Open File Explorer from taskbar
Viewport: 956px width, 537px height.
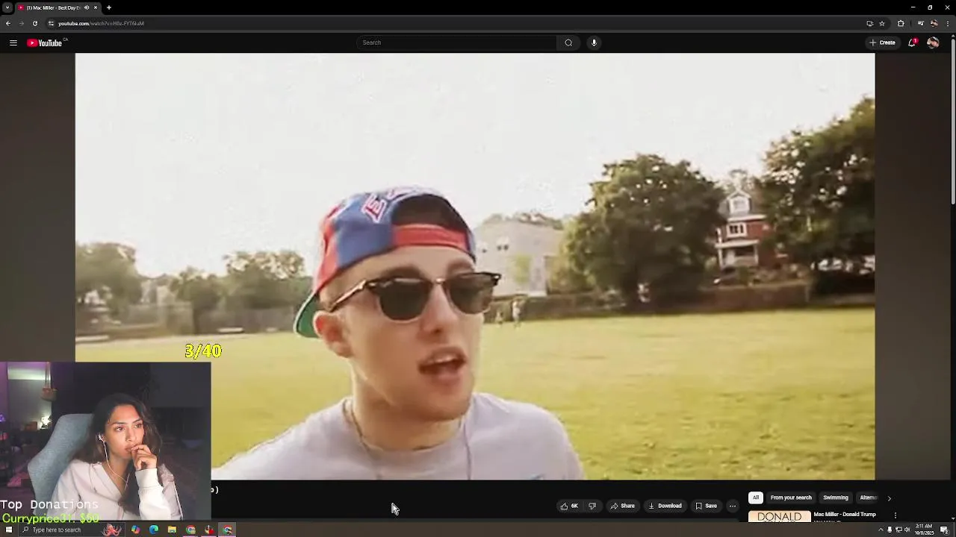coord(172,530)
